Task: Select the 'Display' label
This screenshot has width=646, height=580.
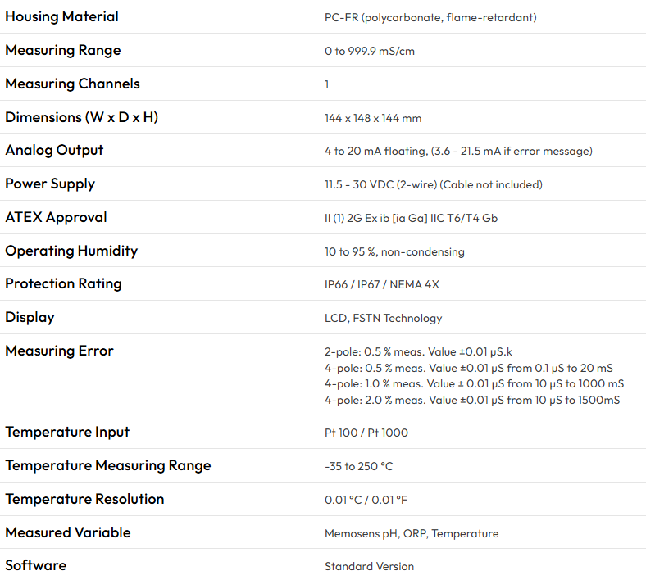Action: 30,317
